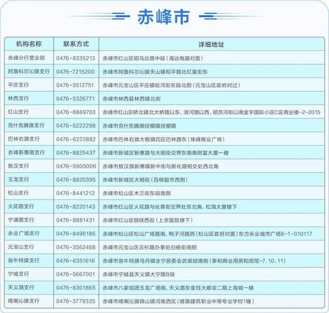Click phone number 0476-5222298
Viewport: 329px width, 313px height.
76,126
